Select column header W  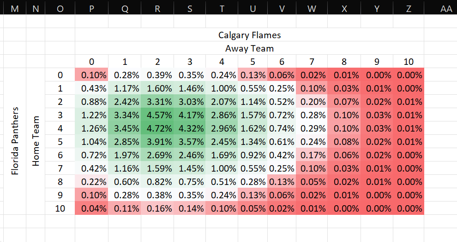312,9
